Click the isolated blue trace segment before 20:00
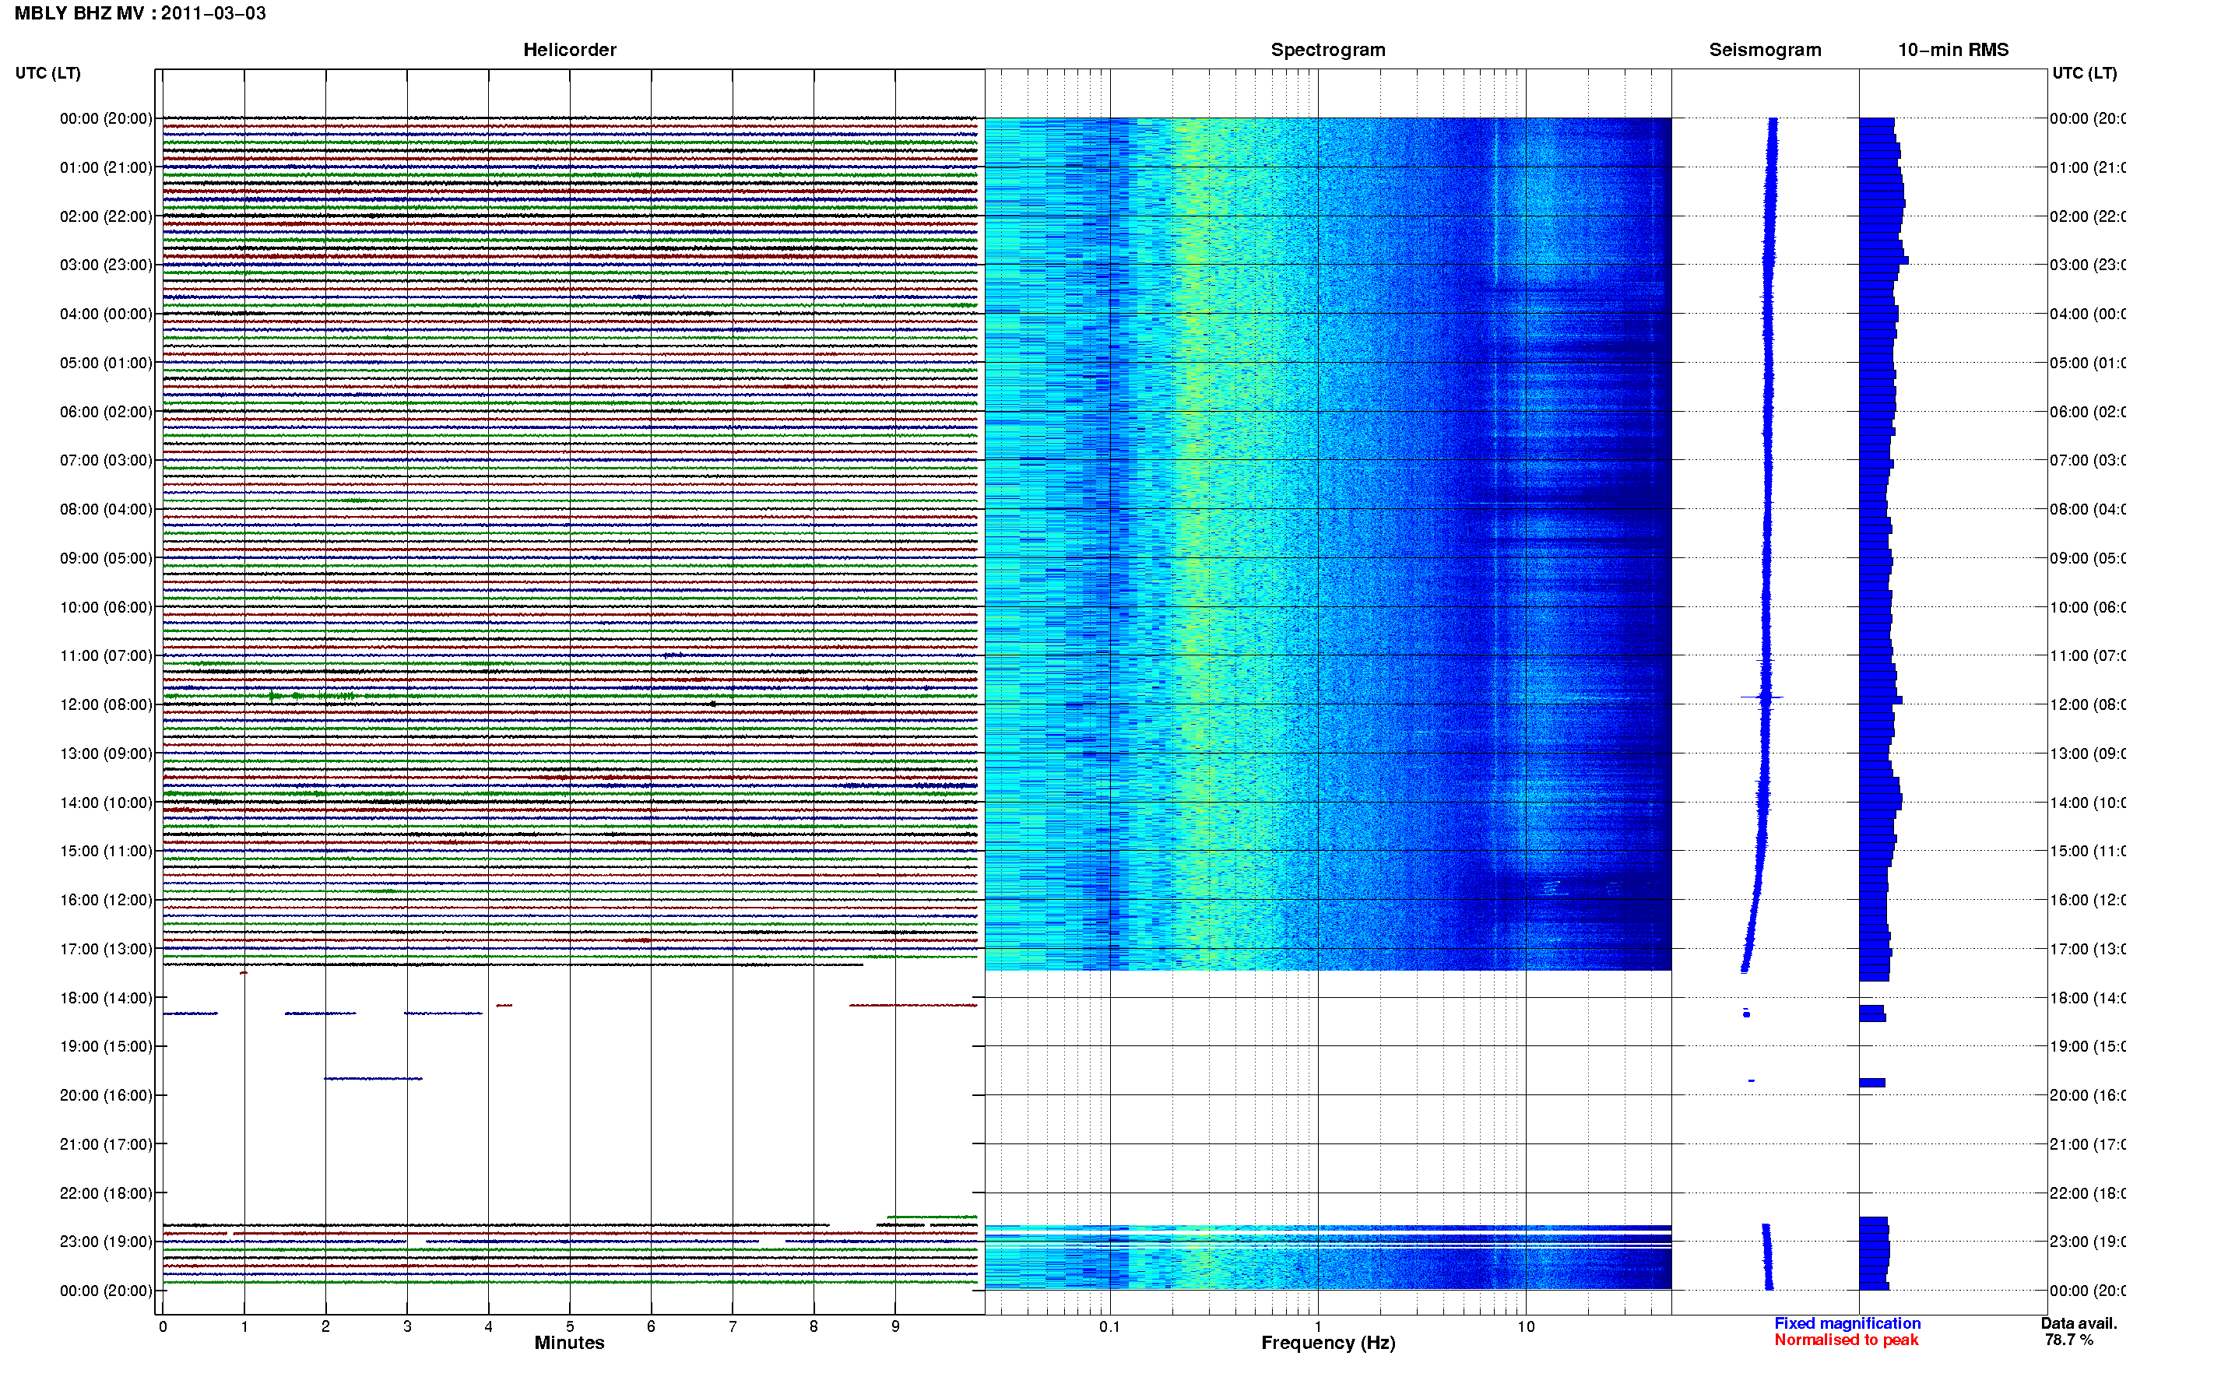Image resolution: width=2214 pixels, height=1384 pixels. pos(374,1078)
